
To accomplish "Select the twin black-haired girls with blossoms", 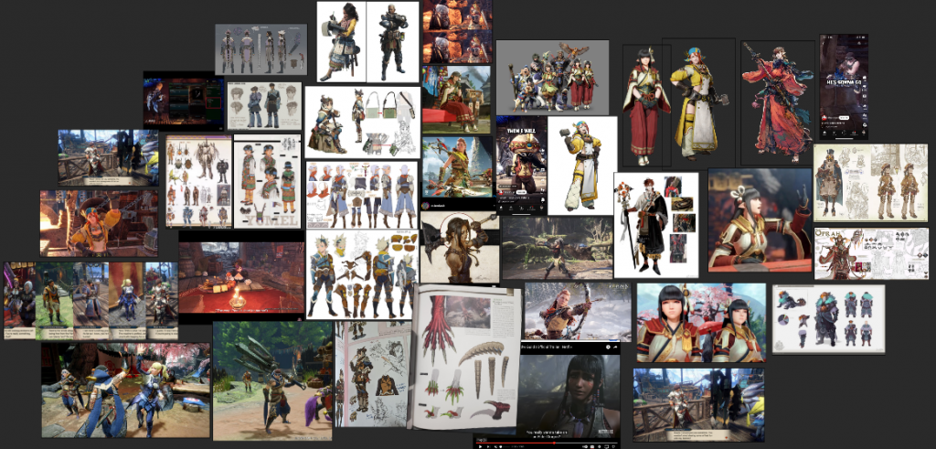I will pos(701,323).
